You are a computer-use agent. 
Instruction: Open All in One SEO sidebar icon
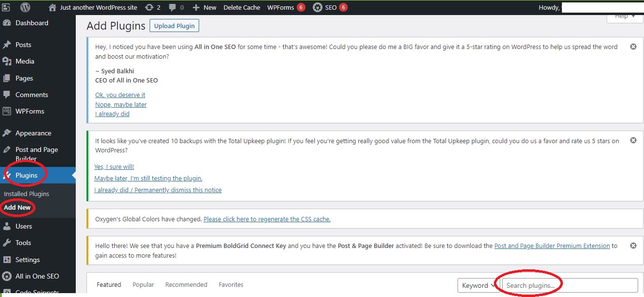pyautogui.click(x=7, y=276)
